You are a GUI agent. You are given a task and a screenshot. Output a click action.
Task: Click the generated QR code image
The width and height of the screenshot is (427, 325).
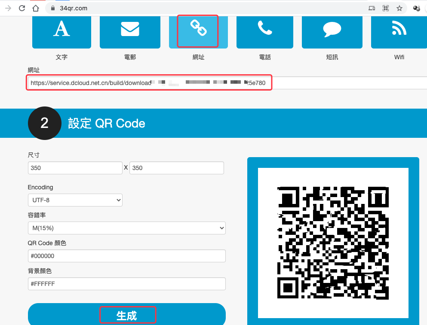pos(333,243)
